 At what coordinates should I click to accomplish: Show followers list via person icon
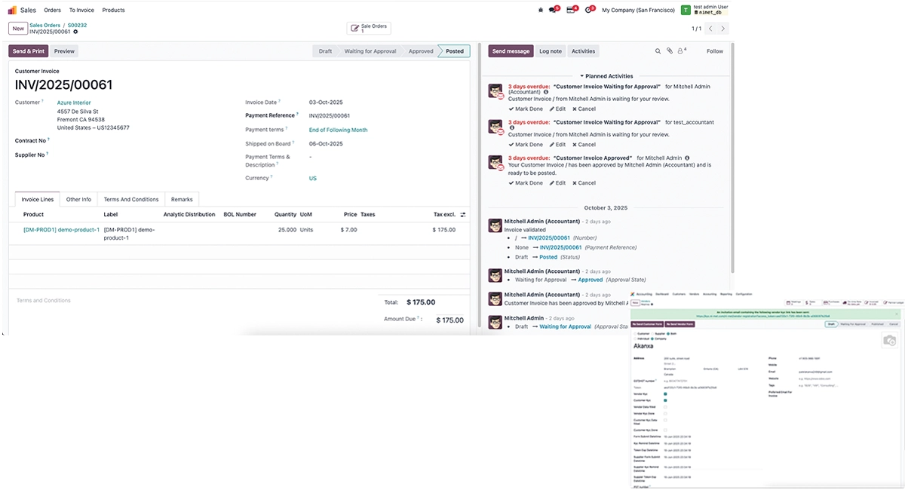(681, 51)
